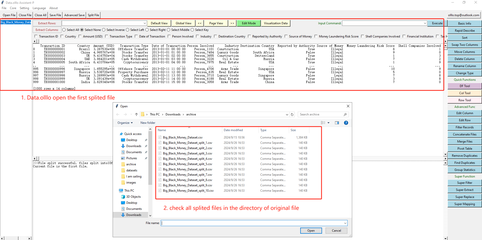Viewport: 482px width, 240px height.
Task: Open the File name combo box arrow
Action: 345,223
